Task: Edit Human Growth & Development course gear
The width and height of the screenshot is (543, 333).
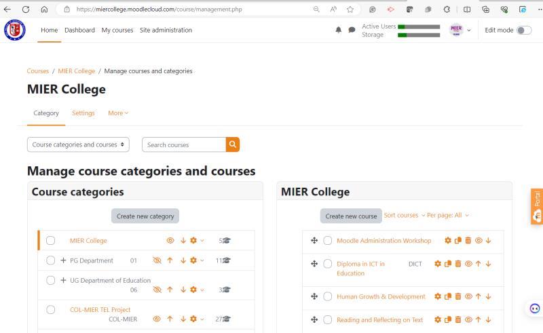Action: tap(438, 296)
